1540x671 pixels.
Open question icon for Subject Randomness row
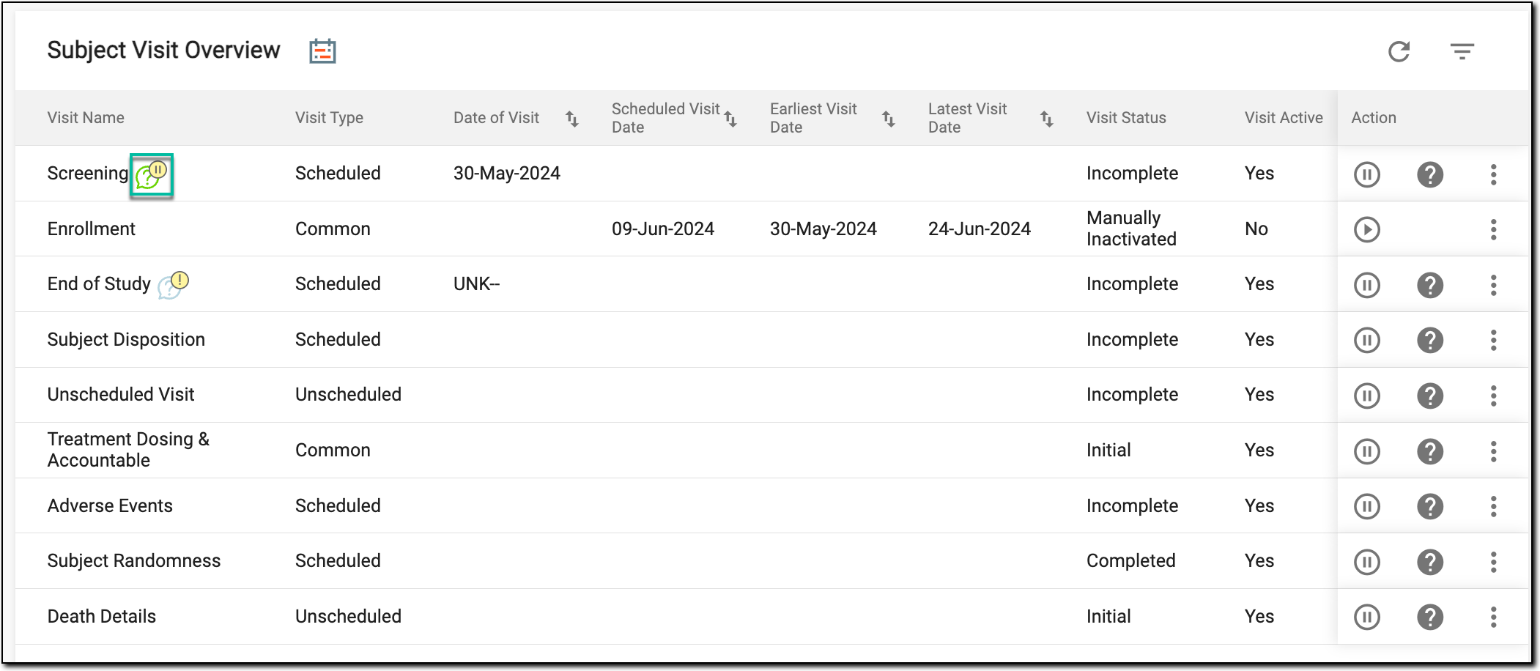click(x=1430, y=562)
